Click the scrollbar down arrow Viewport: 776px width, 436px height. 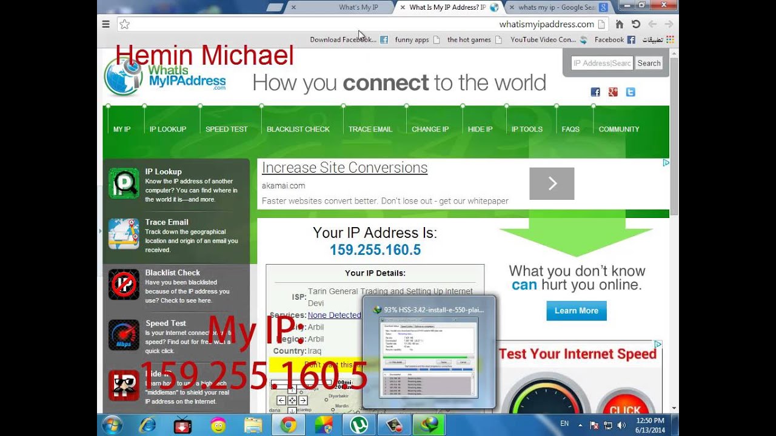(674, 409)
